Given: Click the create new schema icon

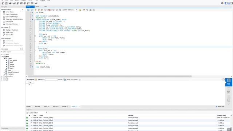Looking at the screenshot, I should tap(15, 3).
